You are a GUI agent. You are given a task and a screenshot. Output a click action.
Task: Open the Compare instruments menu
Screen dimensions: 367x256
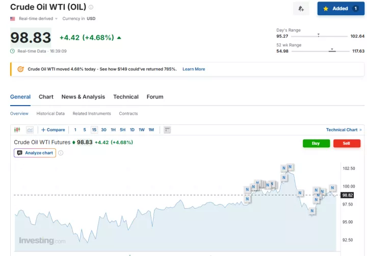pyautogui.click(x=53, y=130)
